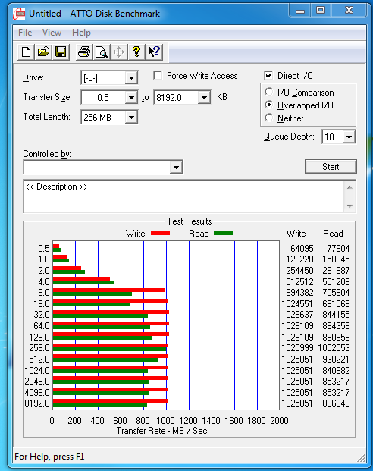Expand the Transfer Size minimum 0.5 dropdown

pos(131,98)
